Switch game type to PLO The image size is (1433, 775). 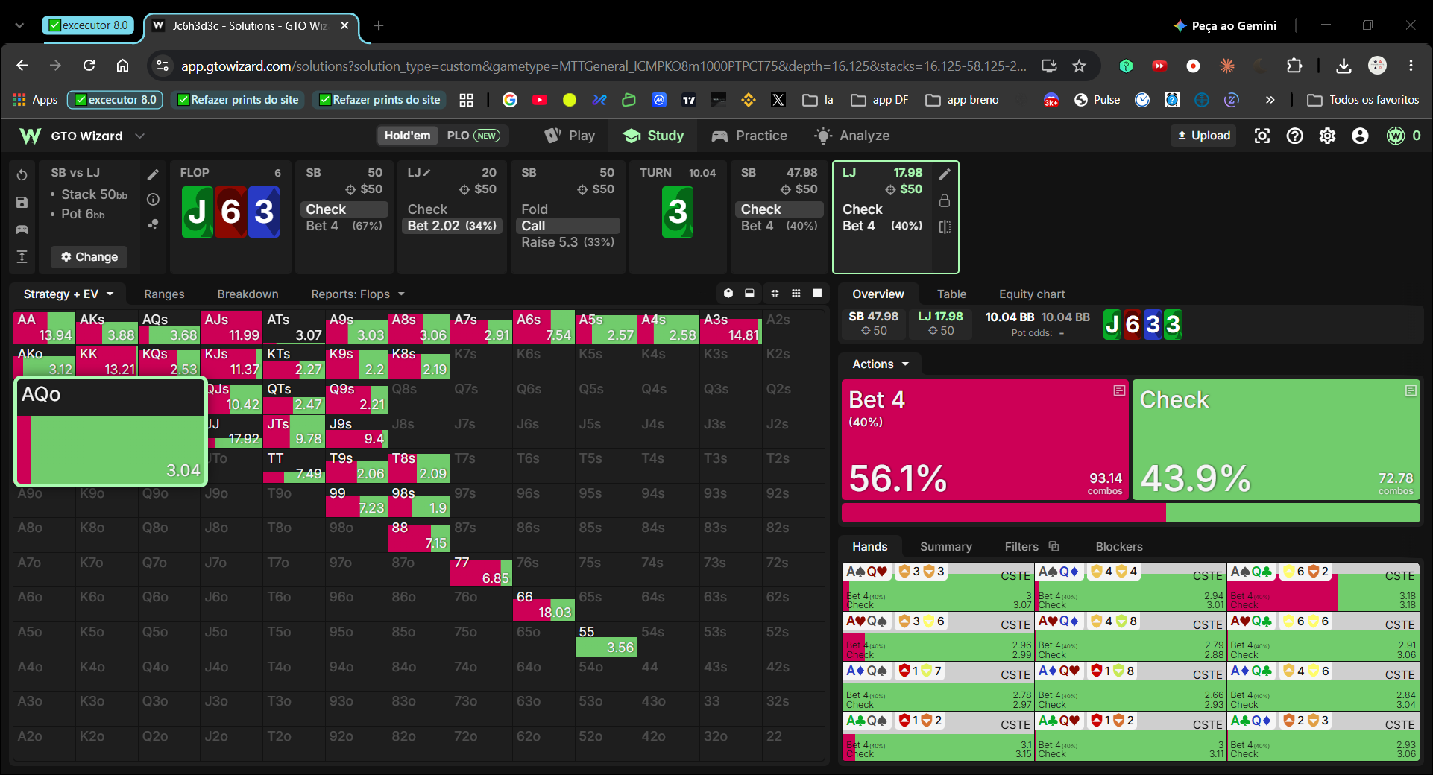(473, 136)
